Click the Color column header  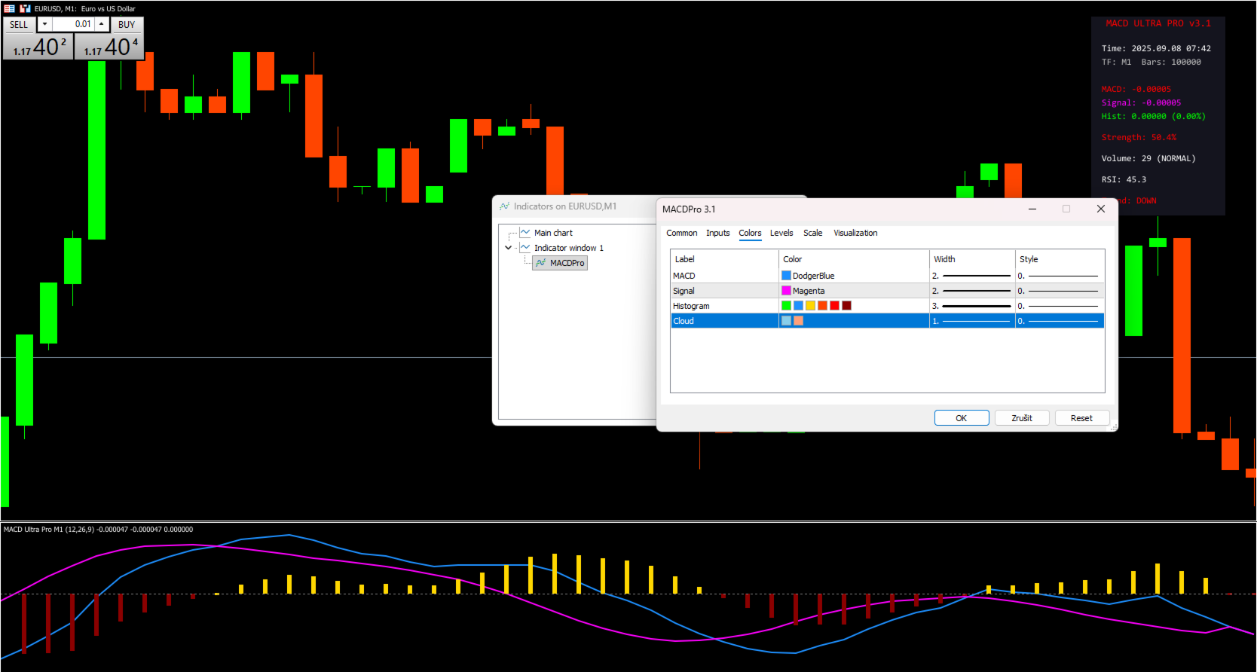click(854, 259)
